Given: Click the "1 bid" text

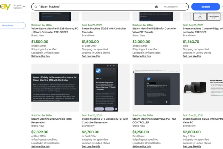Looking at the screenshot, I should pyautogui.click(x=185, y=46).
